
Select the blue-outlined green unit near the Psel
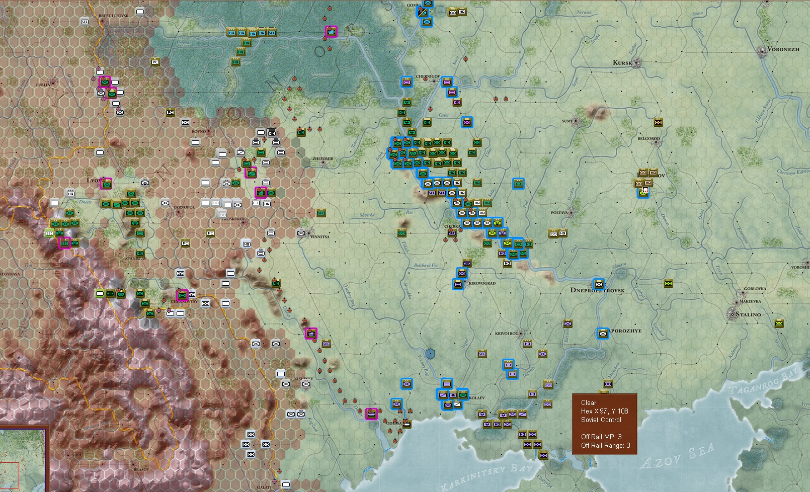point(518,184)
